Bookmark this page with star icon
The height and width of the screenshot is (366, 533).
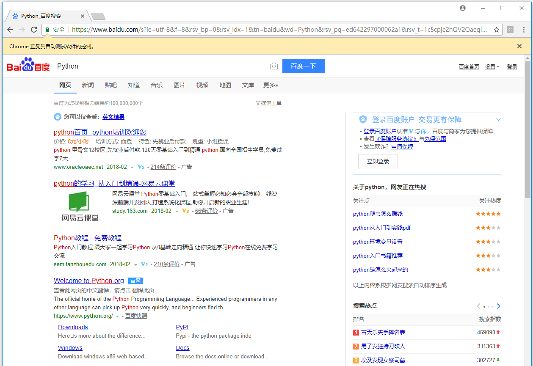click(497, 30)
